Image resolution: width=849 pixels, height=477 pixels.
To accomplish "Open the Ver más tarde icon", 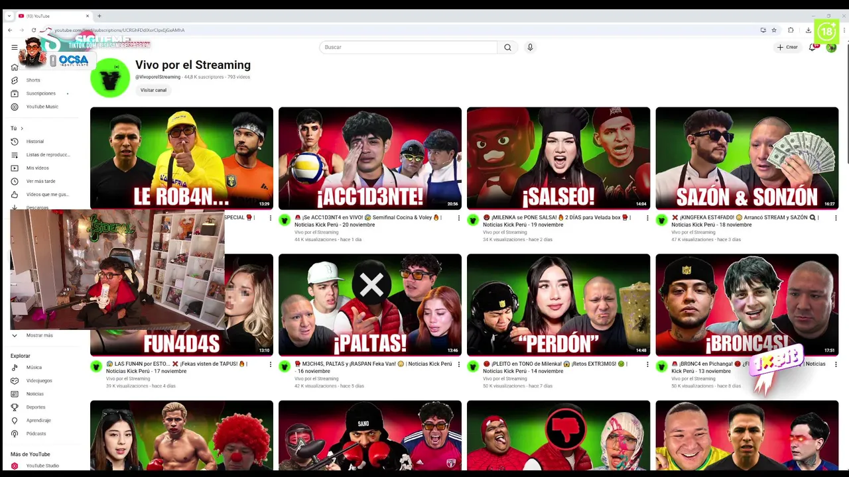I will [x=14, y=181].
